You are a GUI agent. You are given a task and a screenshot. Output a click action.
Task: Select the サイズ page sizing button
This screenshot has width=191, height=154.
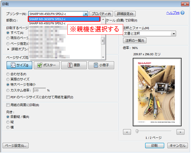[x=19, y=65]
